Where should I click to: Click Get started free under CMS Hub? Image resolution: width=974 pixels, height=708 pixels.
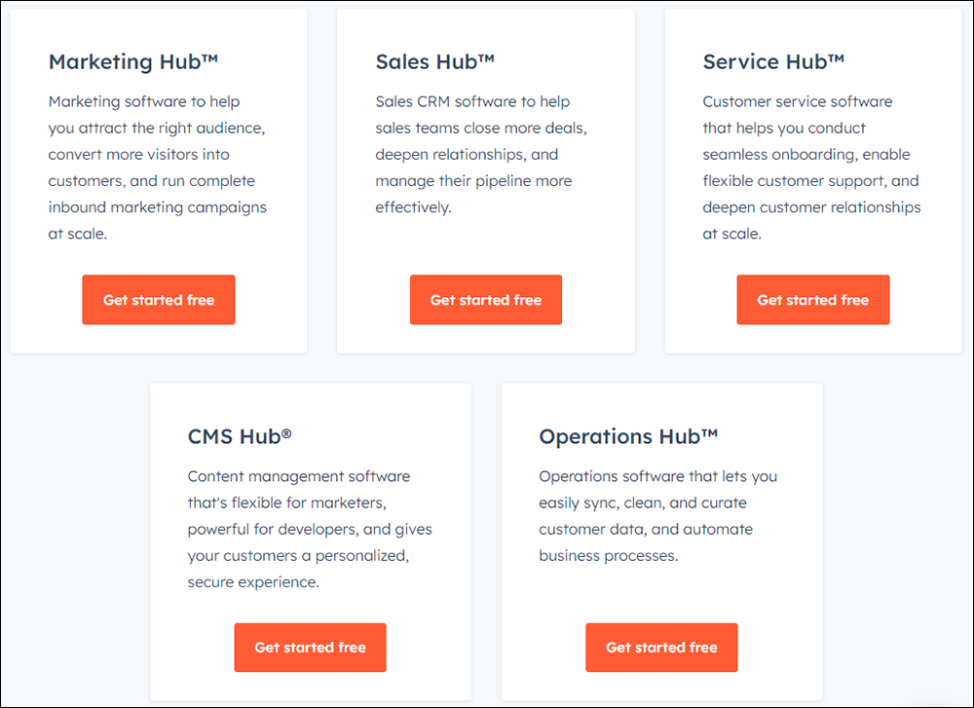[310, 648]
